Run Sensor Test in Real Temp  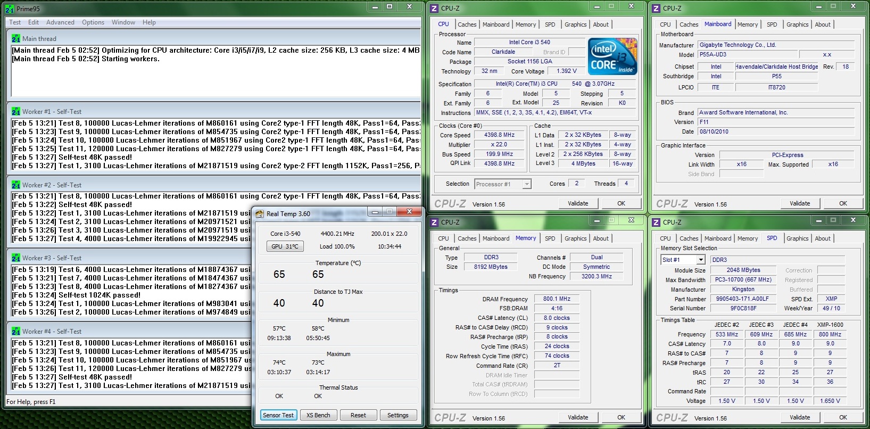click(278, 415)
